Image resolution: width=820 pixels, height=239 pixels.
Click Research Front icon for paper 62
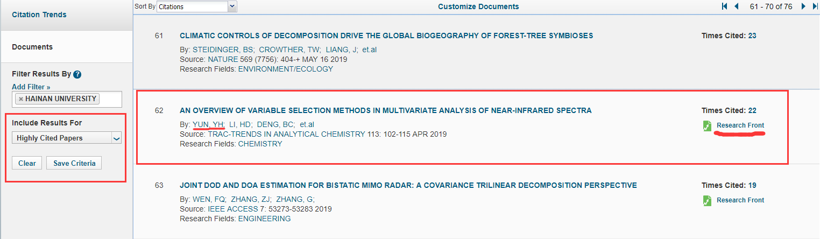click(x=708, y=125)
